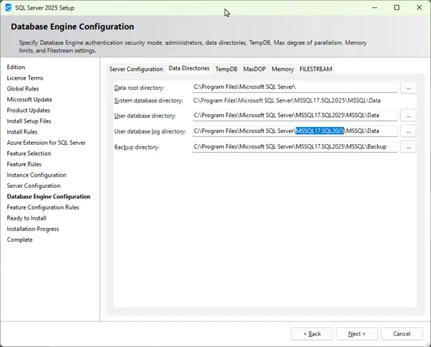Click the Server Configuration sidebar step
The image size is (431, 347).
[33, 186]
